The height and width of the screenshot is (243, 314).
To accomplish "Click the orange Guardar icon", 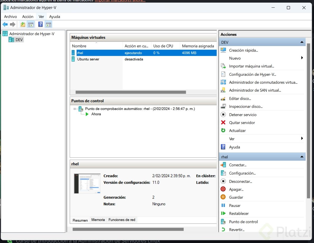I will click(x=223, y=197).
